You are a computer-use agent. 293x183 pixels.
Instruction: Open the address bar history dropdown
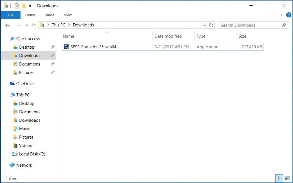coord(205,25)
